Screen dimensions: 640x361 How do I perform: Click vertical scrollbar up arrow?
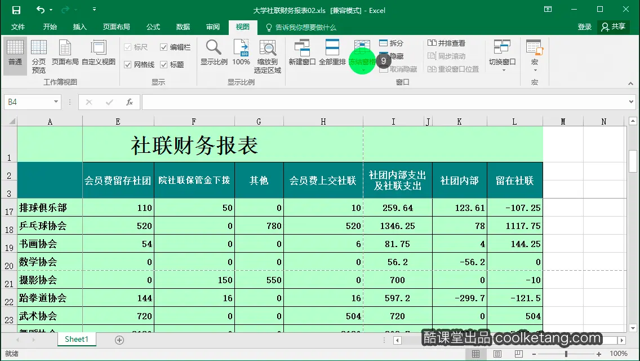coord(633,121)
